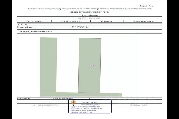Screen dimensions: 179x119
Task: Click the "Масштаб 1:500" scale text
Action: (23, 99)
